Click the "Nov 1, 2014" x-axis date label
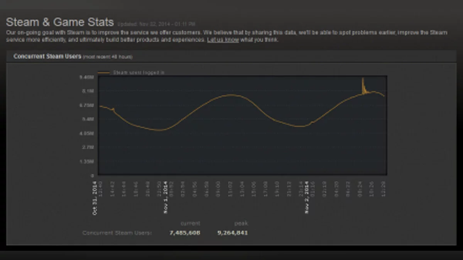 [x=166, y=196]
